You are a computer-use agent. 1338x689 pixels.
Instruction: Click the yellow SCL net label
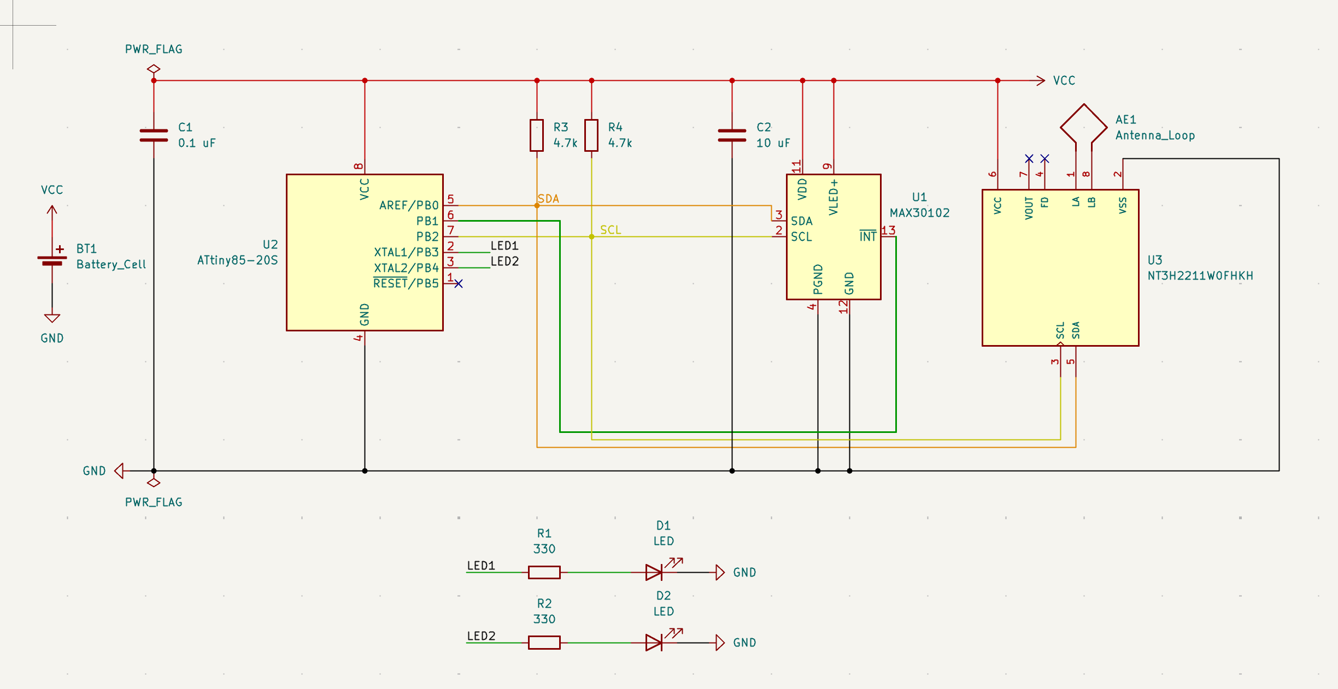point(611,230)
